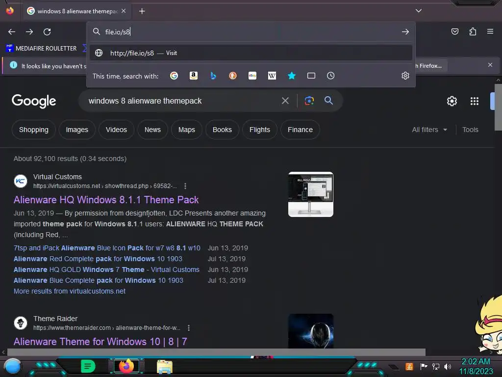Click the address bar input field
Screen dimensions: 502x377
point(251,32)
